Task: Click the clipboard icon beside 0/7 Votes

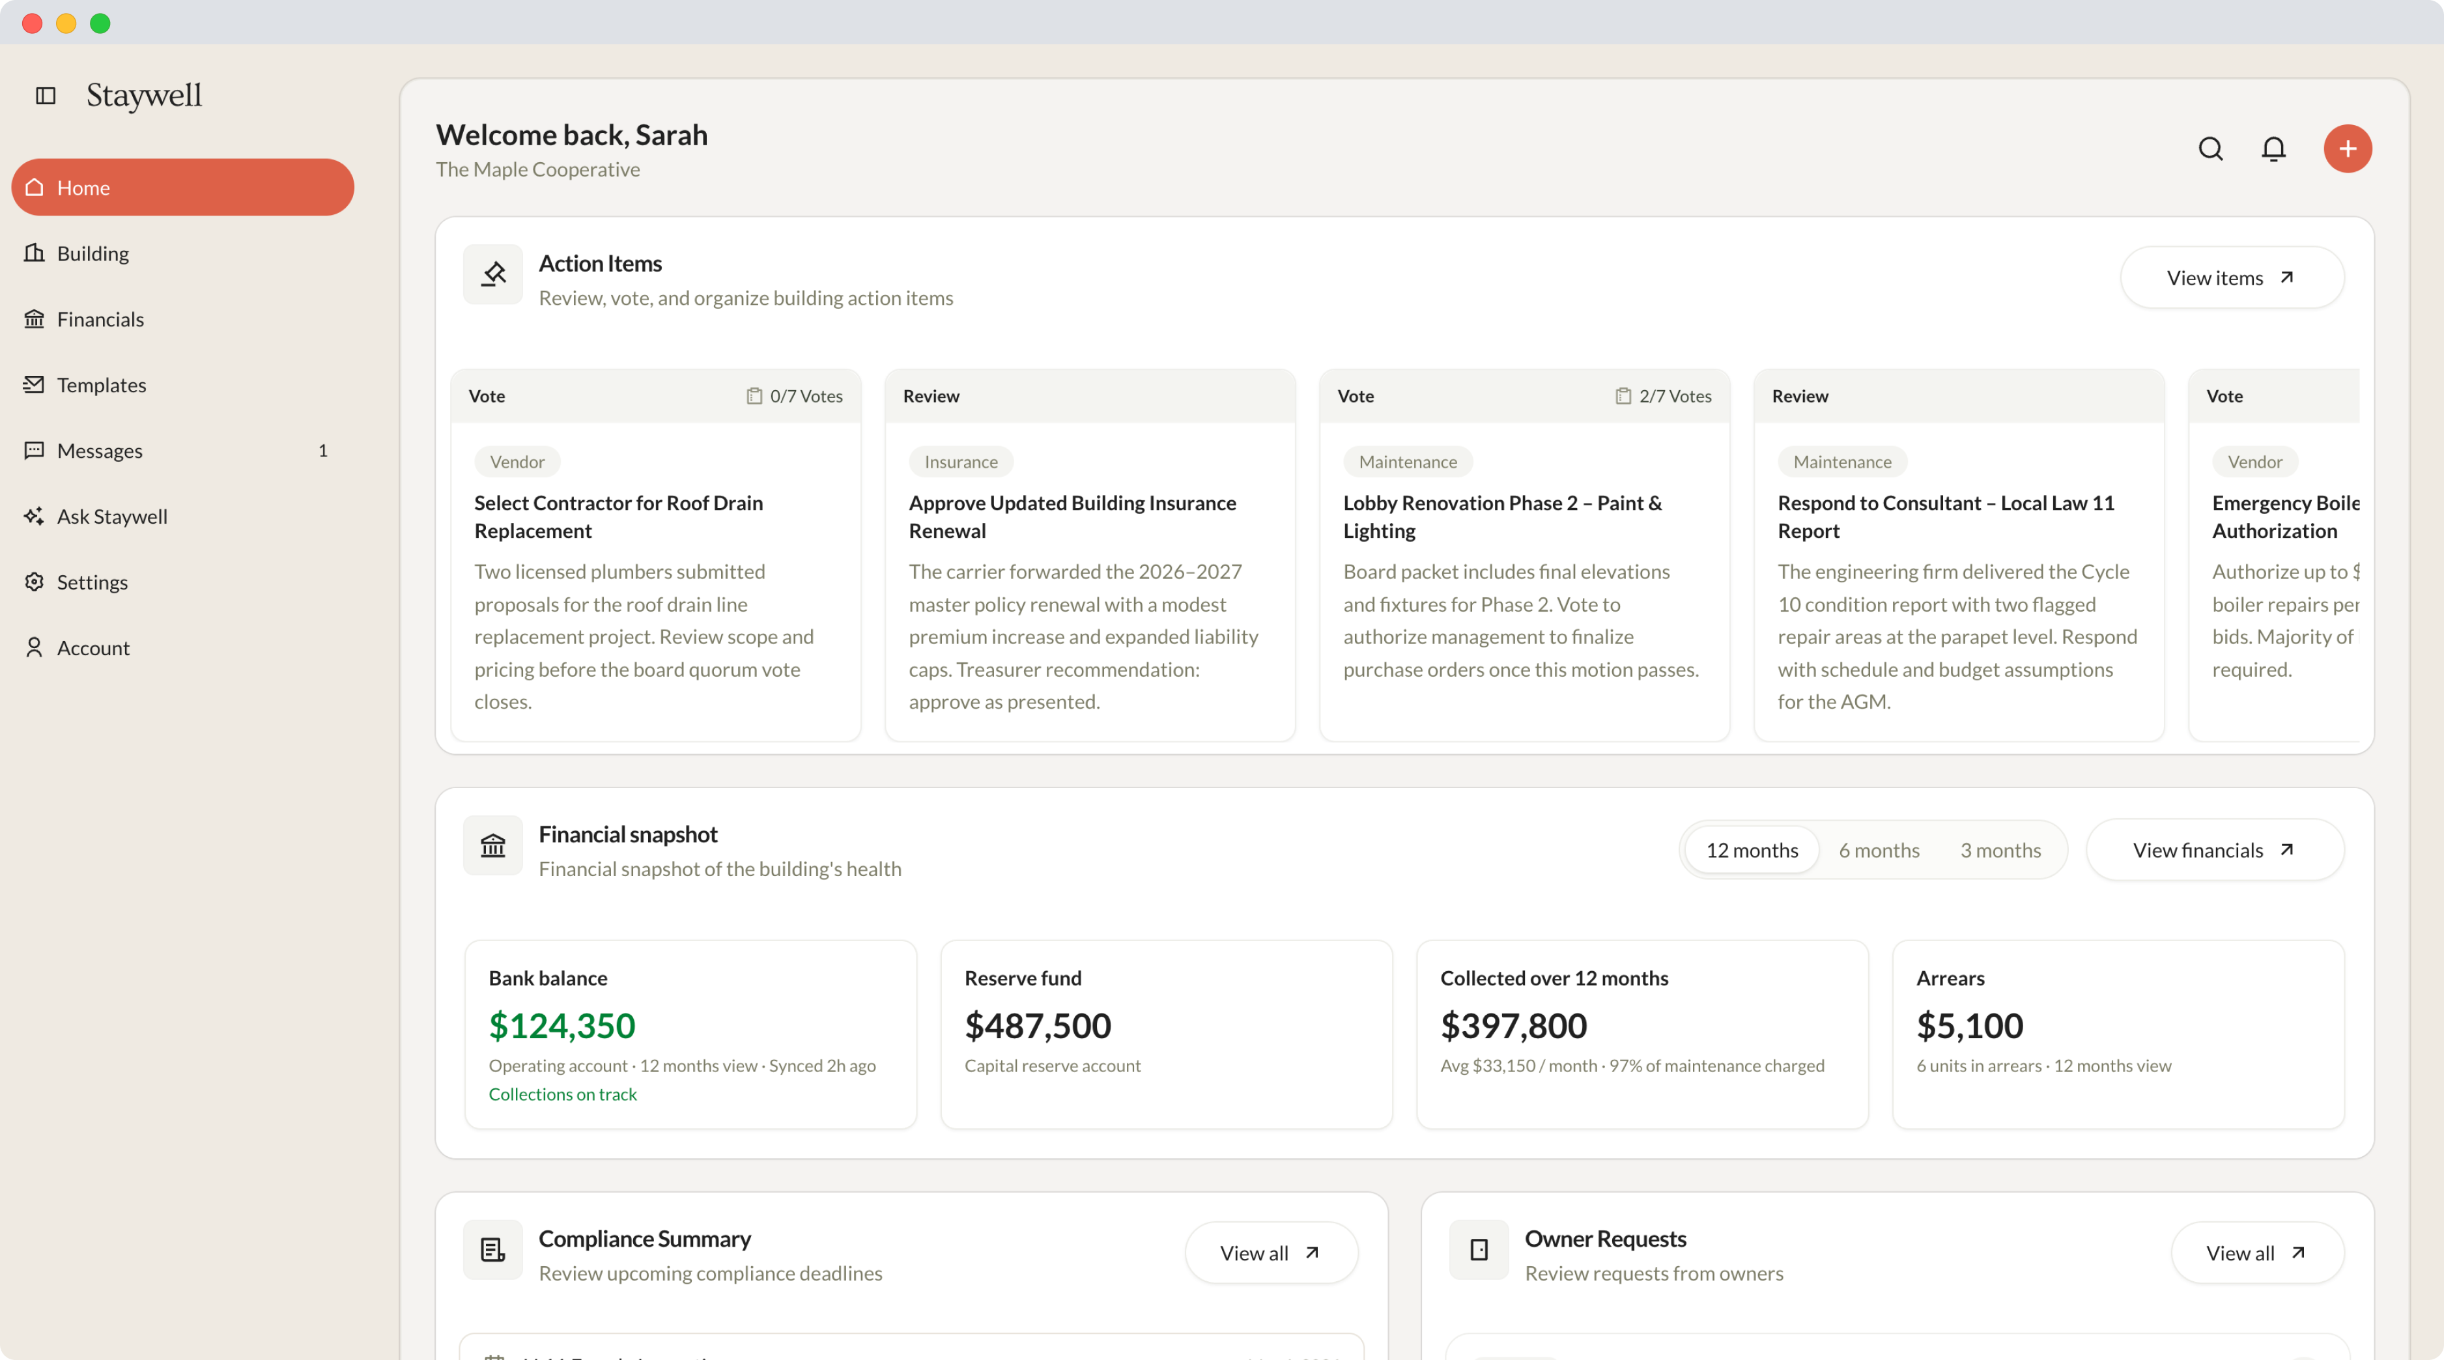Action: 754,397
